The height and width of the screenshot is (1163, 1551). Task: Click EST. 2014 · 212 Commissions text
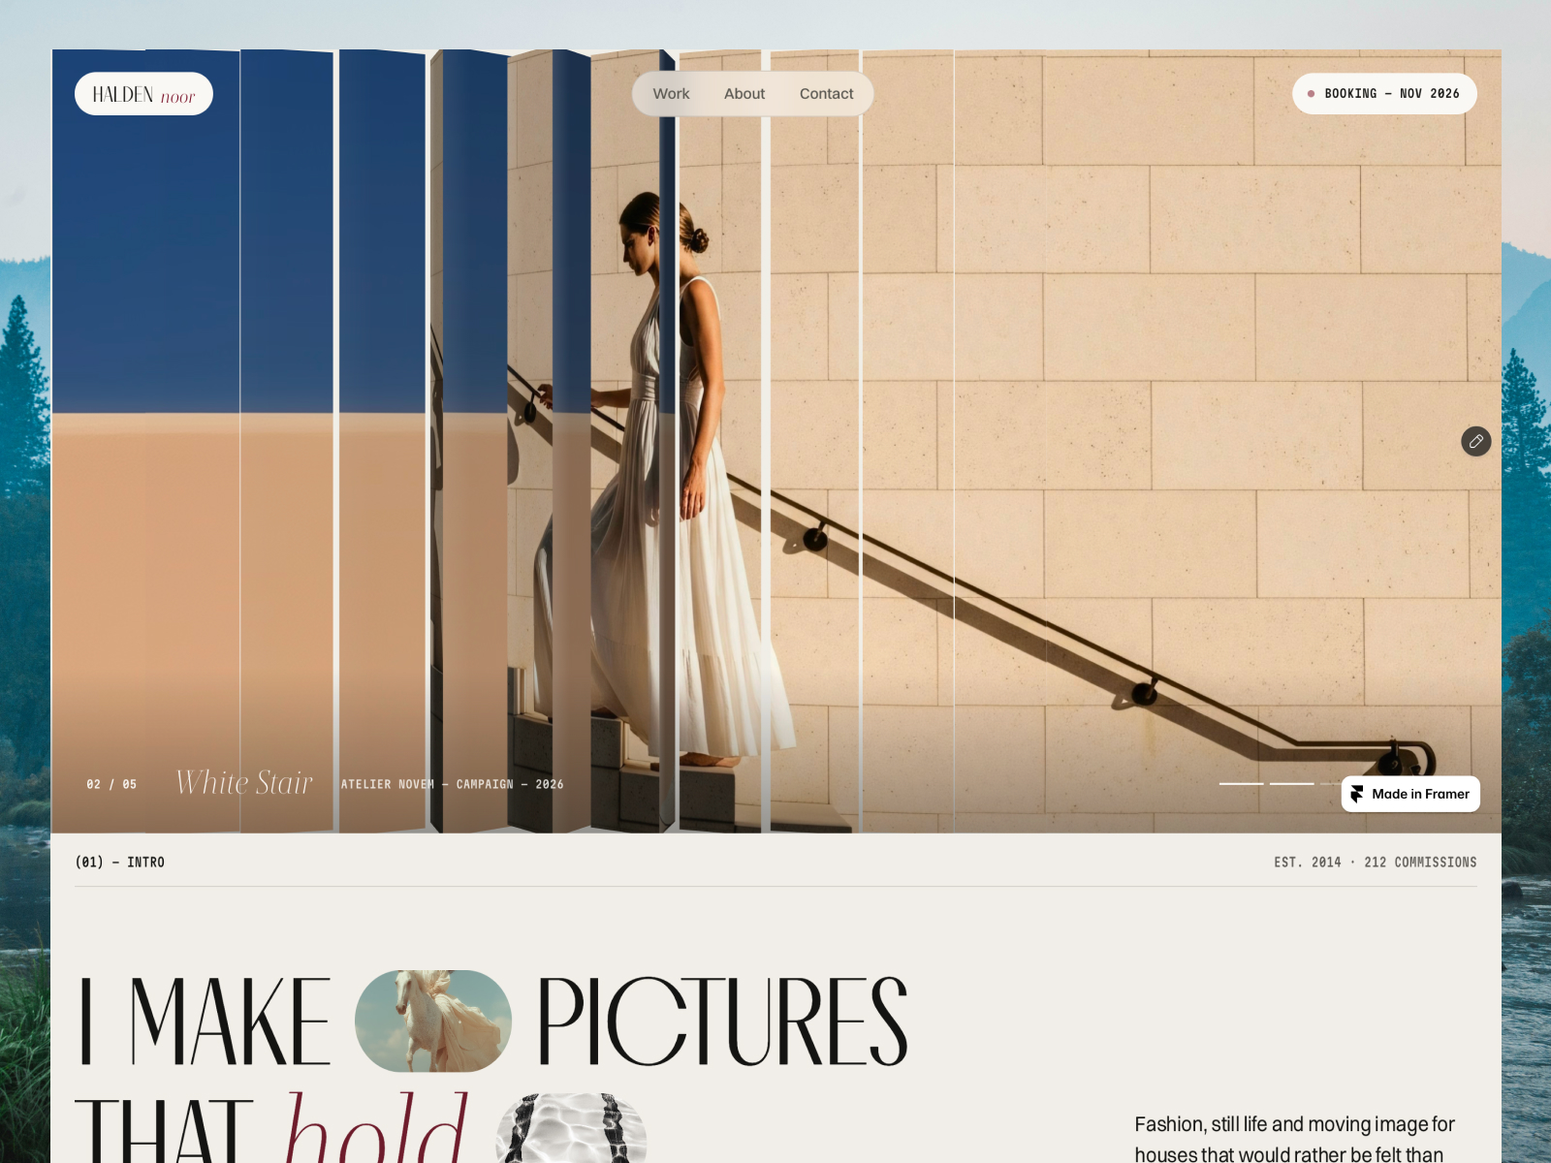click(1376, 862)
